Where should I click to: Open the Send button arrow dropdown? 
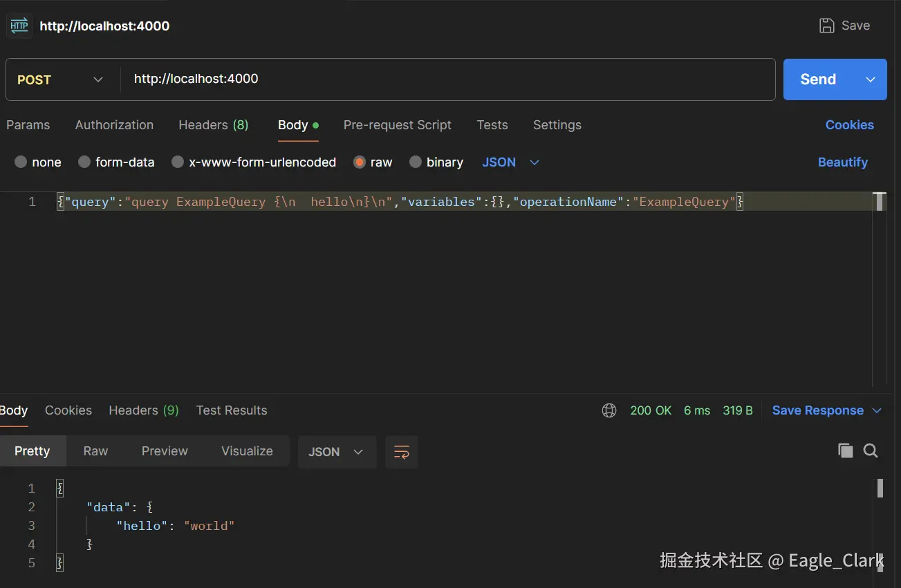(871, 79)
